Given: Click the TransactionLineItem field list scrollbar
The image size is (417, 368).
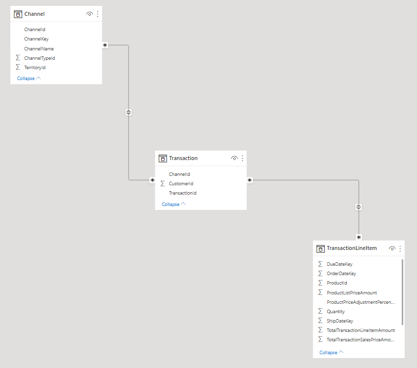Looking at the screenshot, I should coord(403,291).
